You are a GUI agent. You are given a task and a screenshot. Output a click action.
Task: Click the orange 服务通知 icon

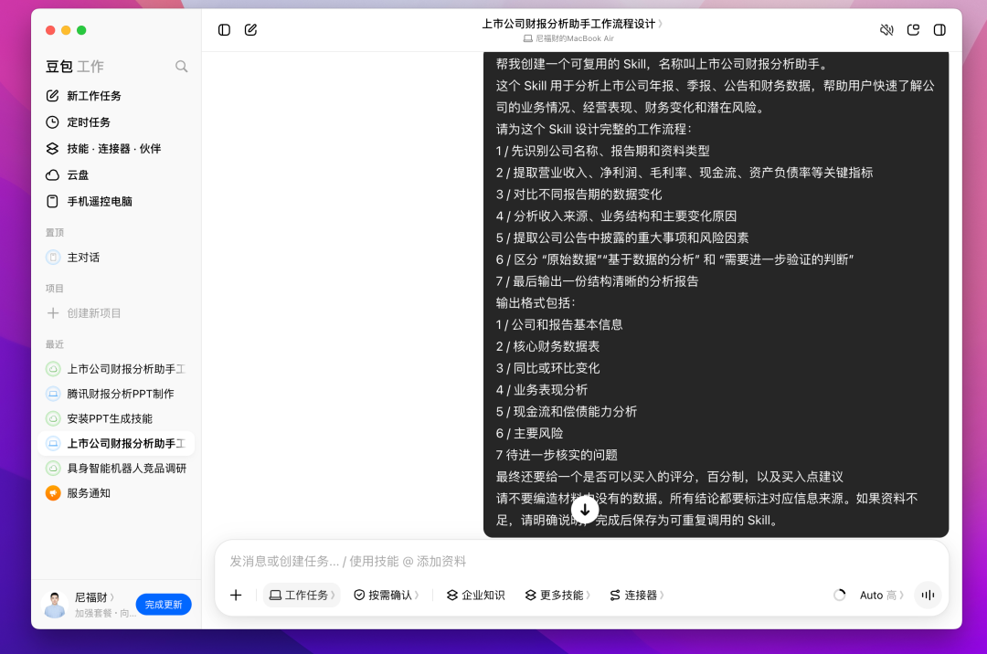53,493
